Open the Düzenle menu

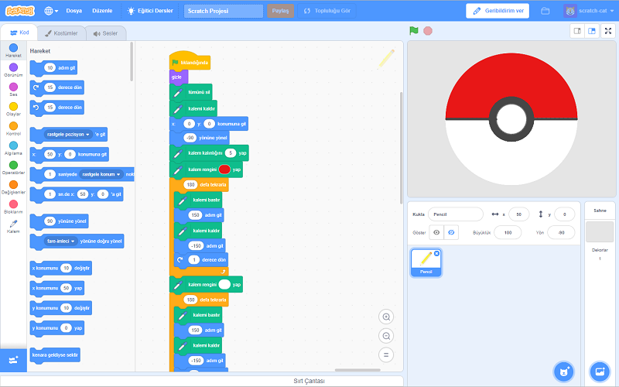tap(102, 11)
